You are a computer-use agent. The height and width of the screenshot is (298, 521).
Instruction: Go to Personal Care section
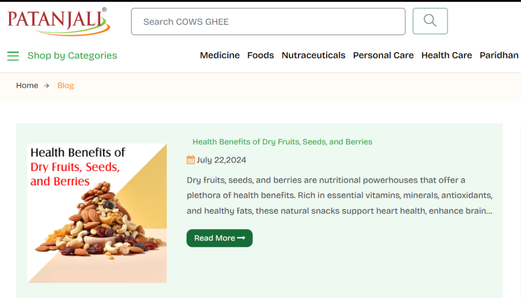coord(383,55)
